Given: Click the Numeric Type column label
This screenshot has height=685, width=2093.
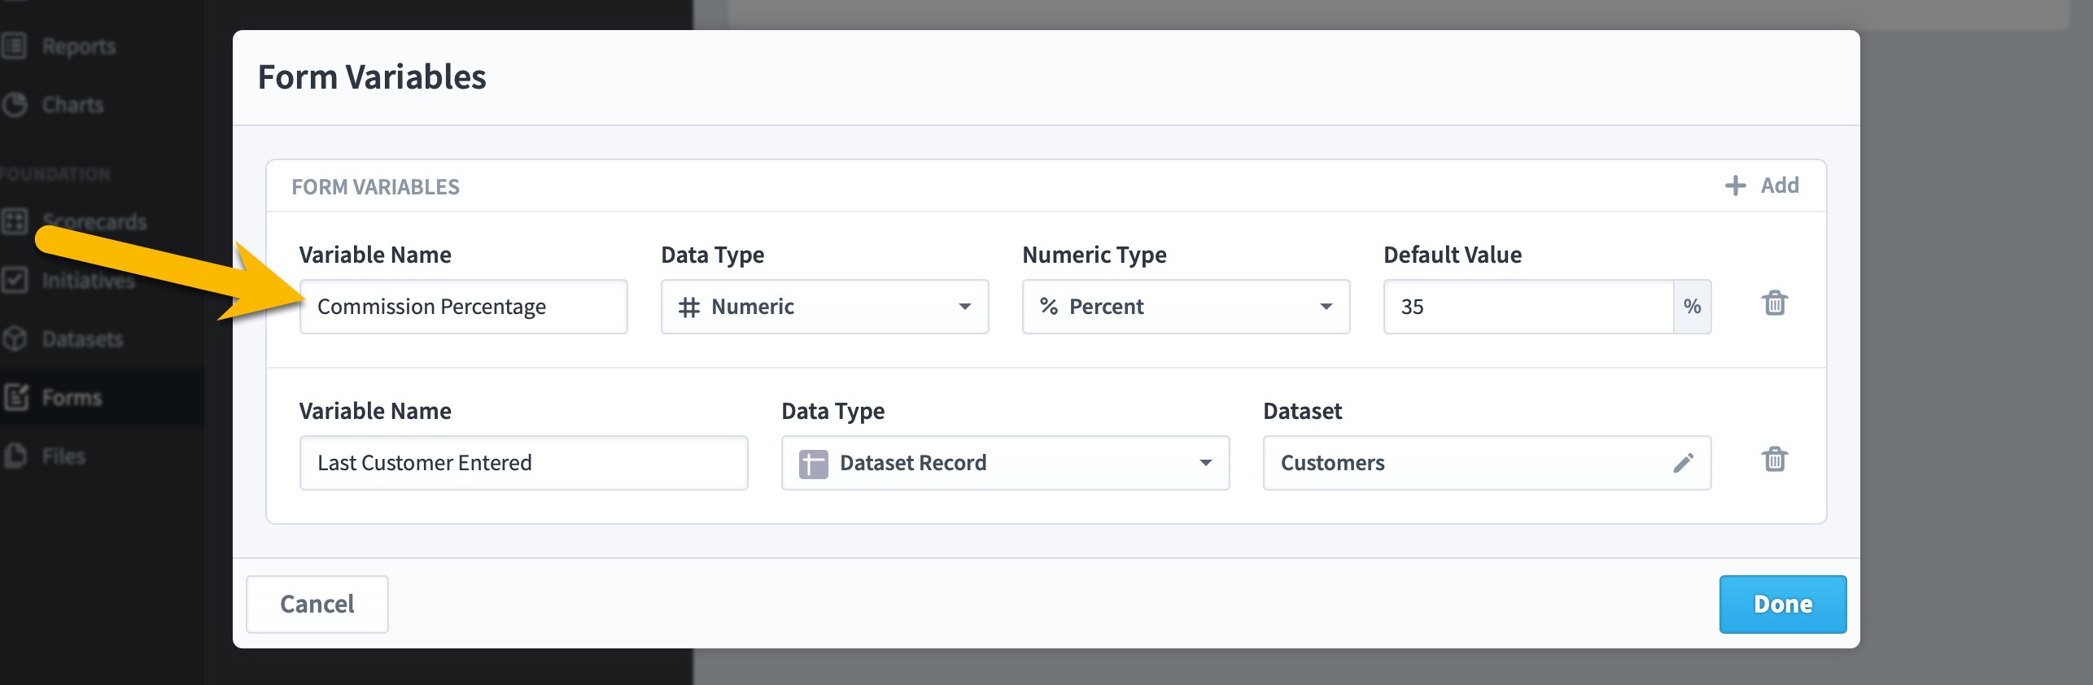Looking at the screenshot, I should pos(1095,255).
